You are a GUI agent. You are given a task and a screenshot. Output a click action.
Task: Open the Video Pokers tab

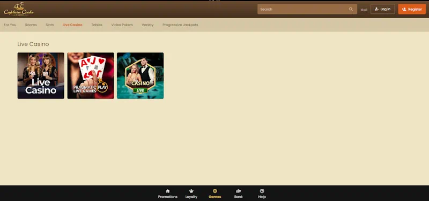coord(122,25)
